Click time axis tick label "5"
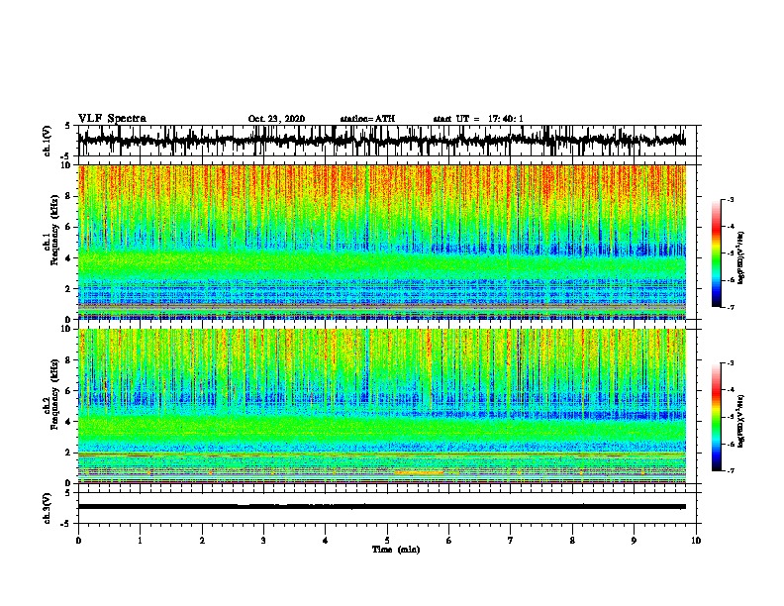This screenshot has width=784, height=606. [387, 541]
